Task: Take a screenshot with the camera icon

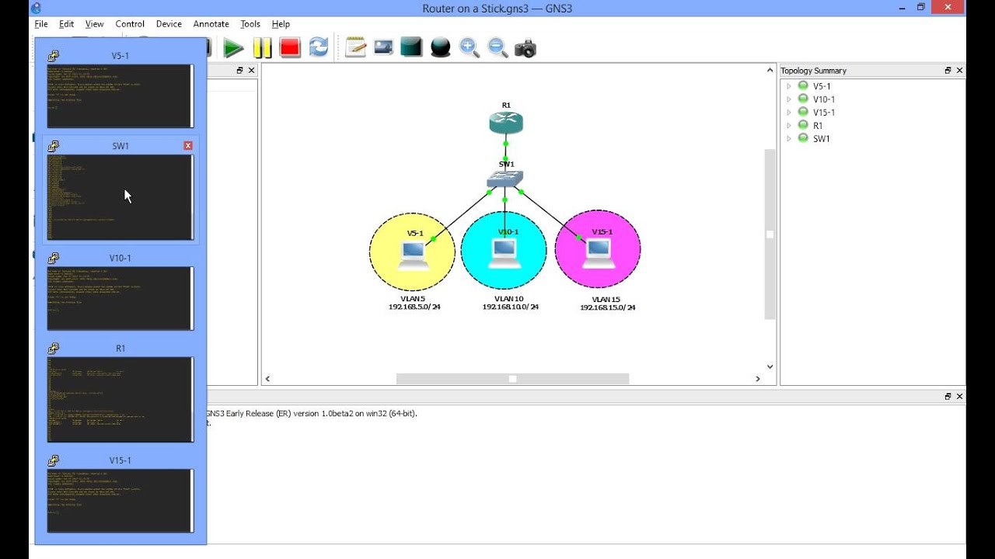Action: click(x=525, y=49)
